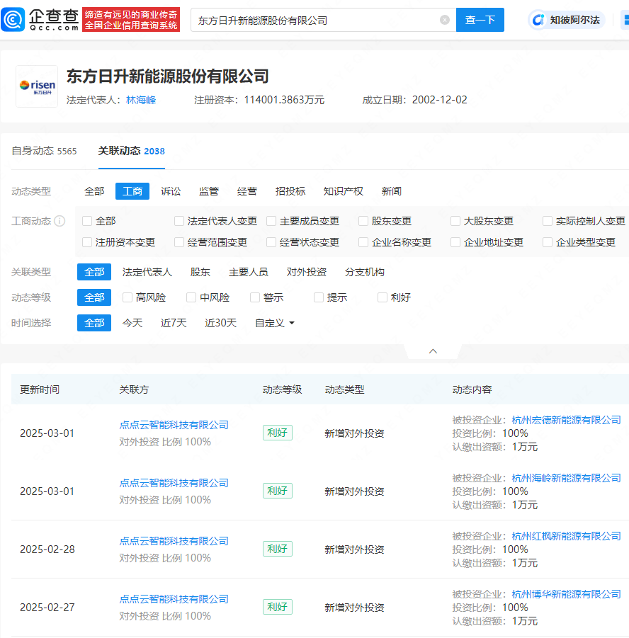Collapse the filter panel with the chevron
The height and width of the screenshot is (638, 629).
click(x=433, y=351)
